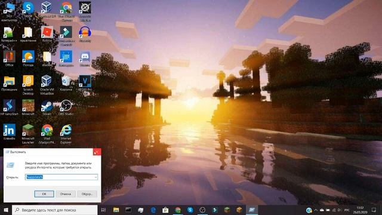Switch the РУС input language indicator
This screenshot has height=215, width=382.
[347, 210]
